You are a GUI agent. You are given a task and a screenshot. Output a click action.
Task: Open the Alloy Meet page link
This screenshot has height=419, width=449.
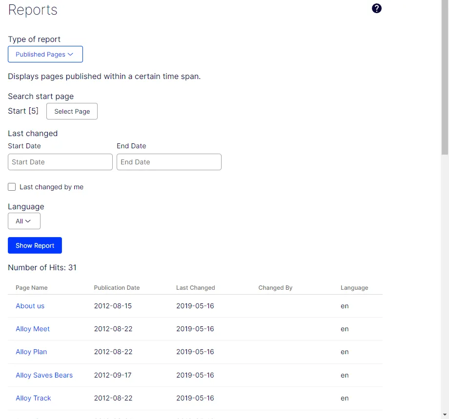(x=33, y=329)
